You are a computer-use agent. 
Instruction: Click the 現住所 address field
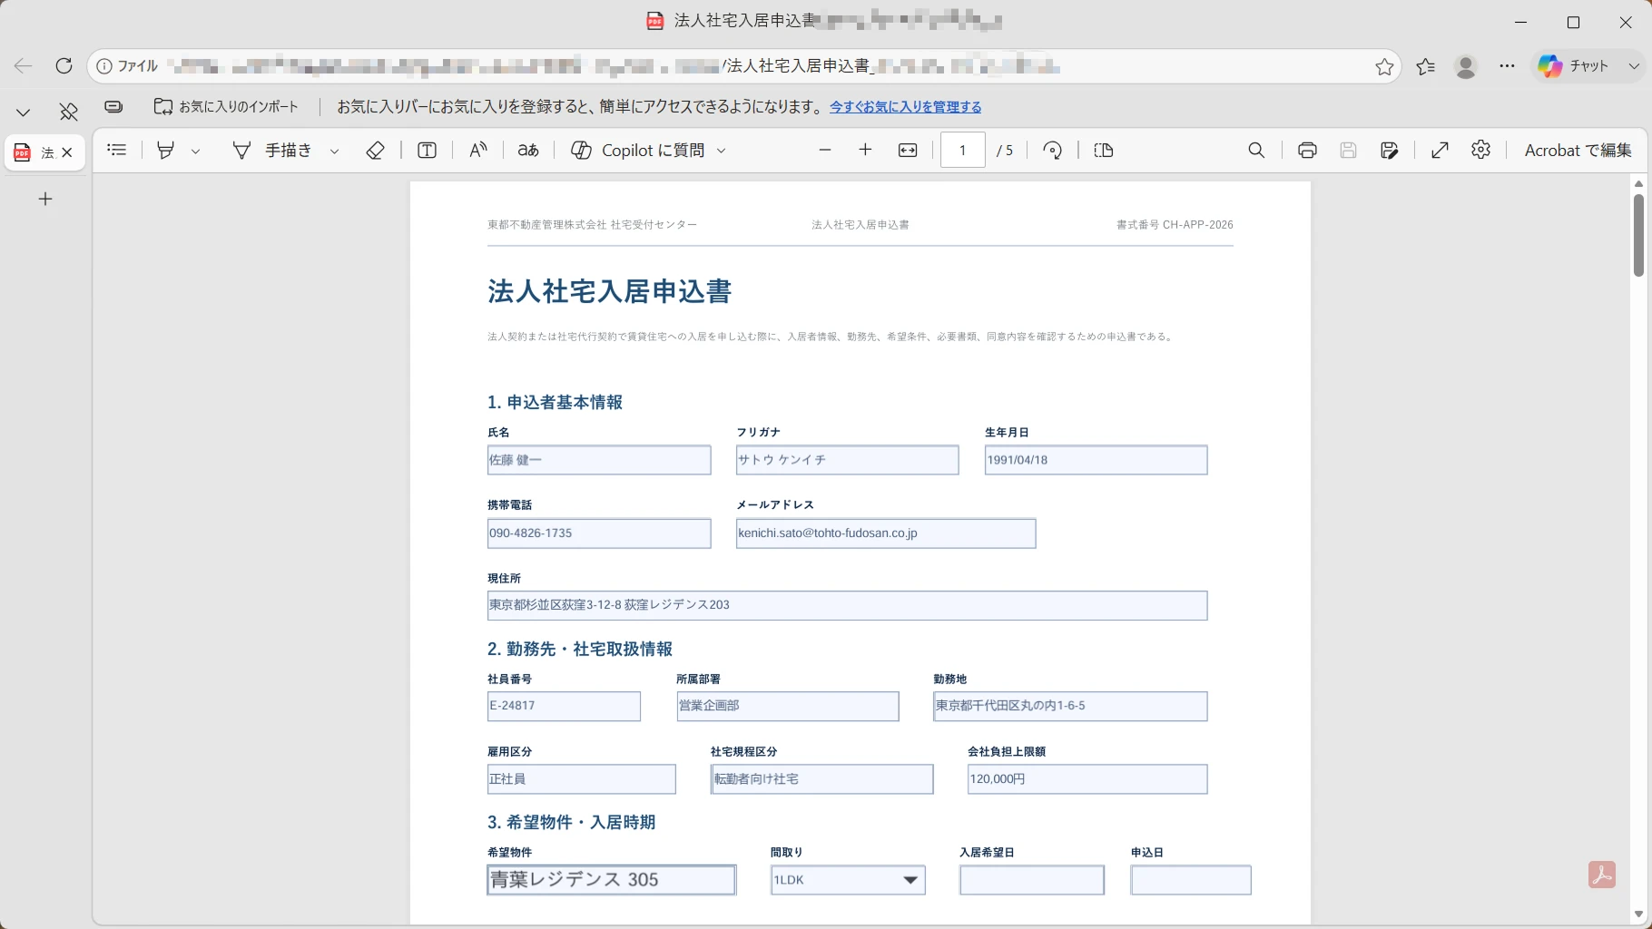click(x=847, y=605)
